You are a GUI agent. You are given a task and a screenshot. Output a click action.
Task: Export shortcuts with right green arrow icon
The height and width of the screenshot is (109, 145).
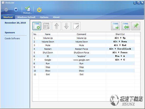[x=115, y=26]
